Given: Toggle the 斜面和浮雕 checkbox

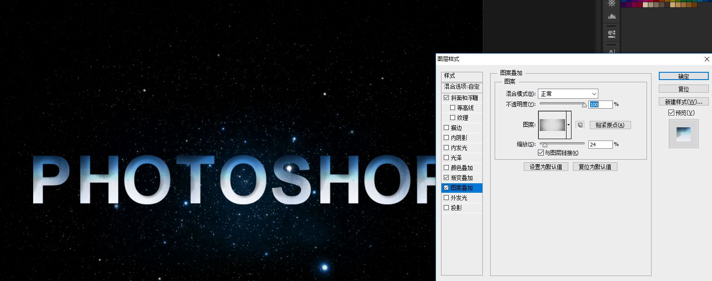Looking at the screenshot, I should [446, 98].
